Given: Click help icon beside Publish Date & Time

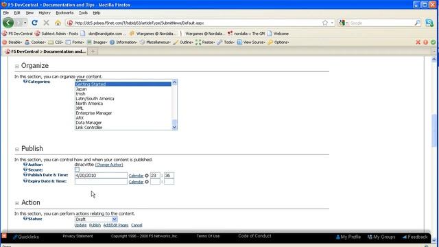Looking at the screenshot, I should click(25, 175).
